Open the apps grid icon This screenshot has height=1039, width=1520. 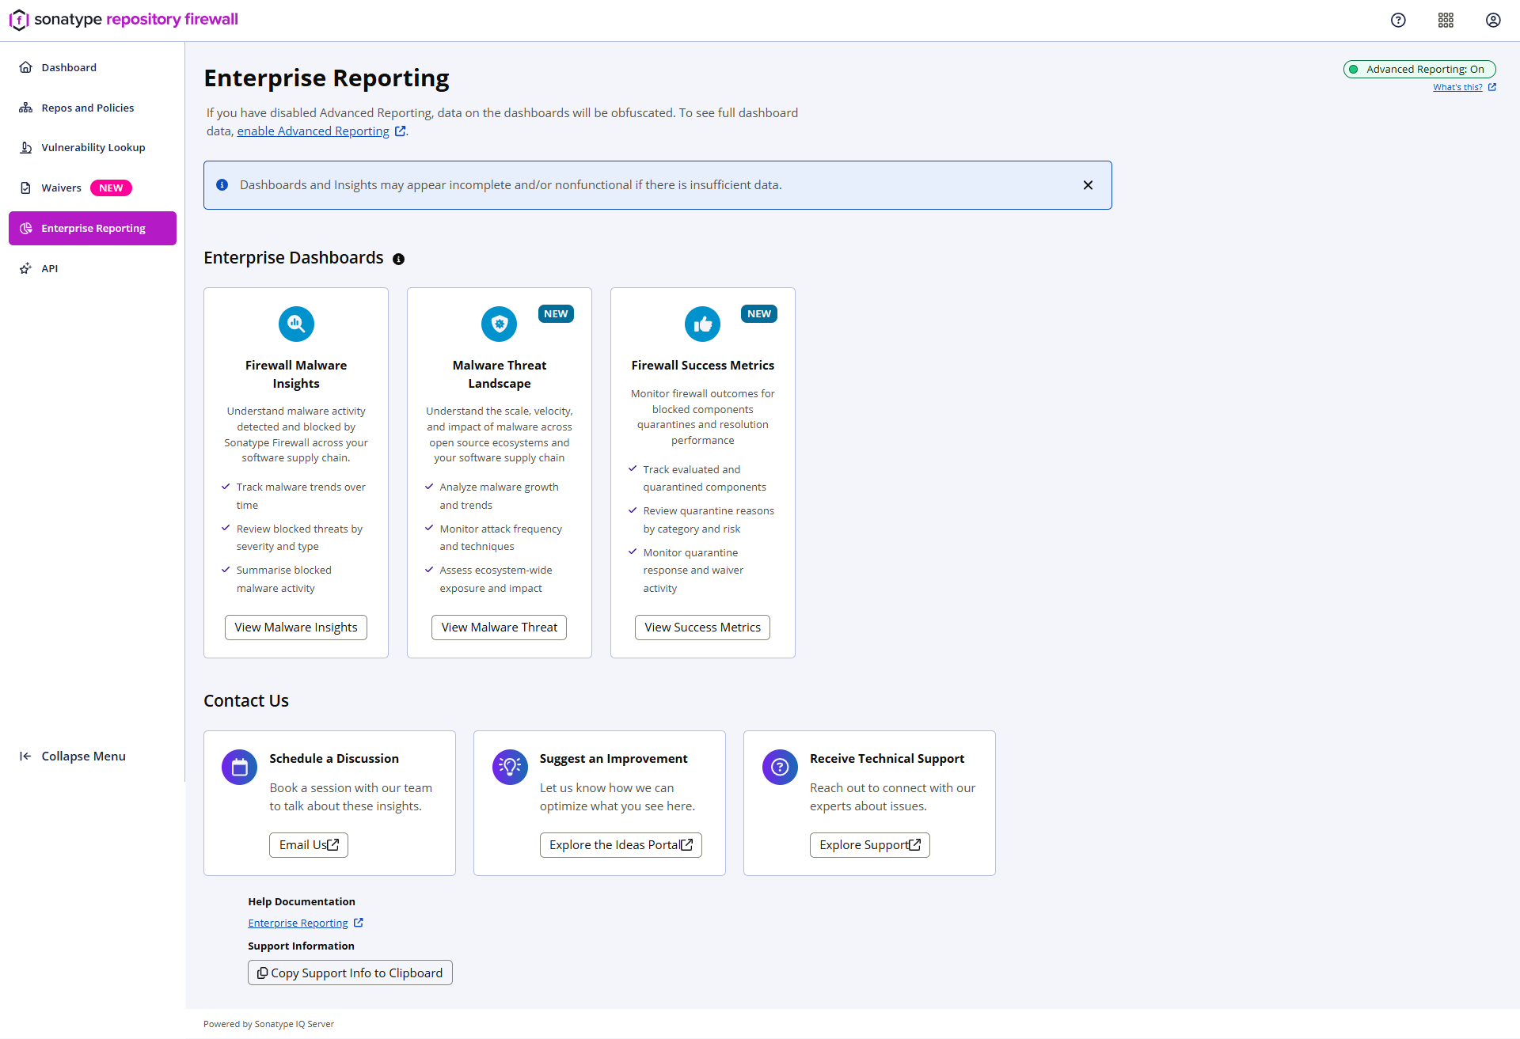(x=1446, y=21)
